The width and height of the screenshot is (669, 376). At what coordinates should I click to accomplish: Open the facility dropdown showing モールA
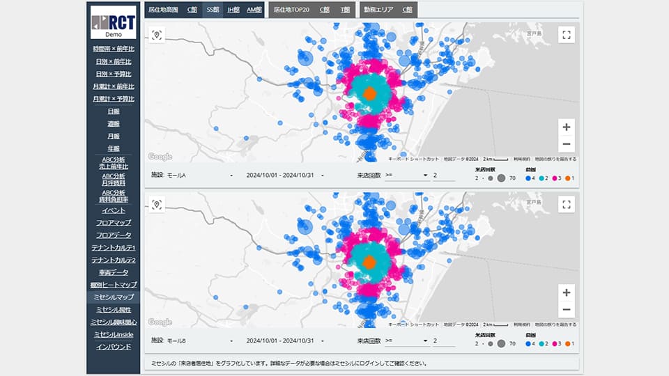pos(192,175)
